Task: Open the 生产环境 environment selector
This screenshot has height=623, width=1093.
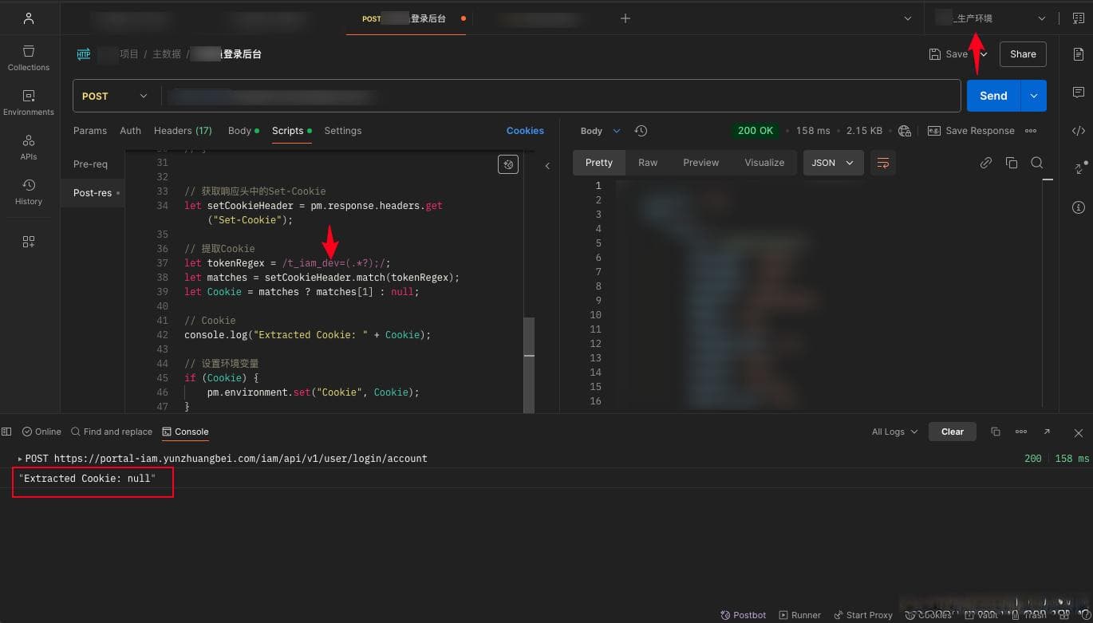Action: pyautogui.click(x=989, y=18)
